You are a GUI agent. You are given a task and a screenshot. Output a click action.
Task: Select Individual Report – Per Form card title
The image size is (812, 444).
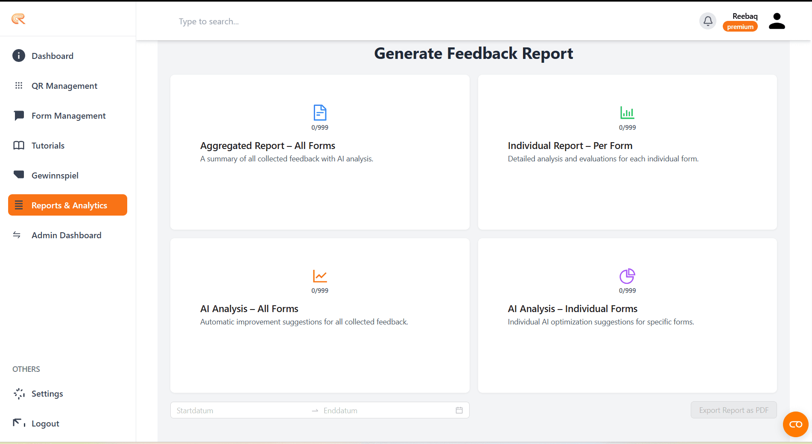coord(570,146)
